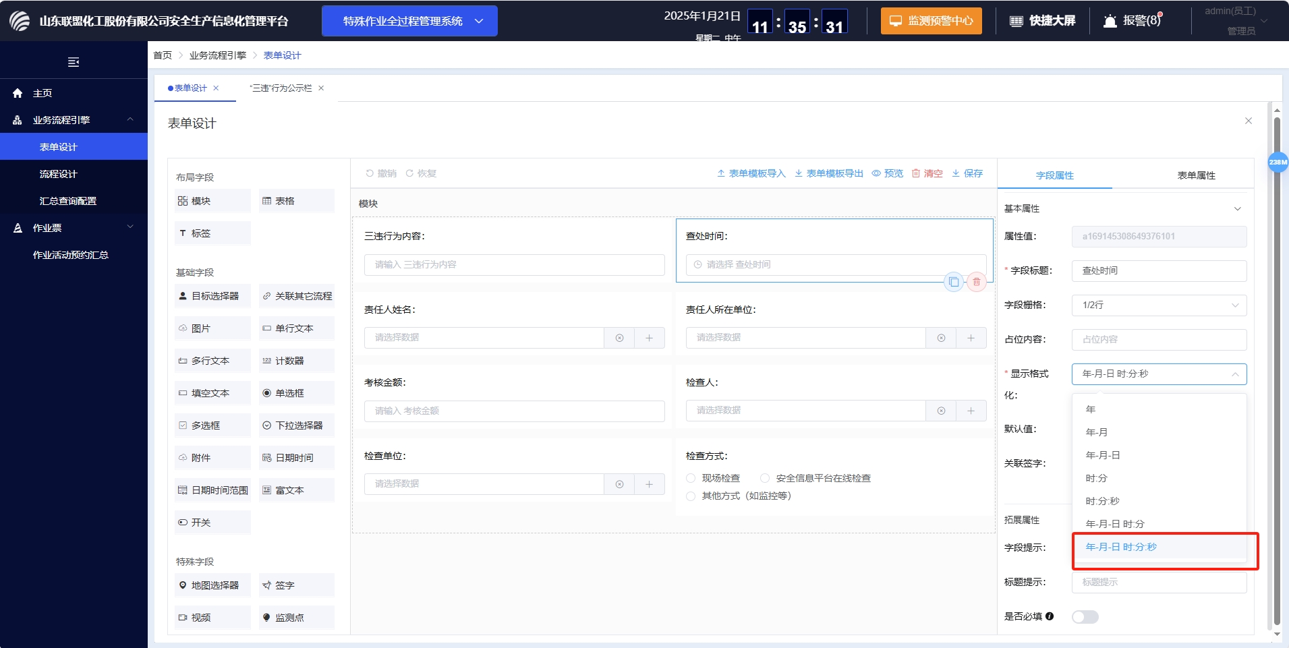
Task: Add the 下拉选择器 field
Action: (x=296, y=425)
